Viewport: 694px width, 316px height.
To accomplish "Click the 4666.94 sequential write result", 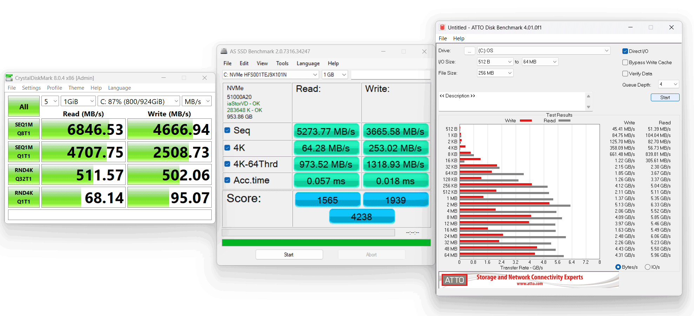I will pyautogui.click(x=170, y=129).
